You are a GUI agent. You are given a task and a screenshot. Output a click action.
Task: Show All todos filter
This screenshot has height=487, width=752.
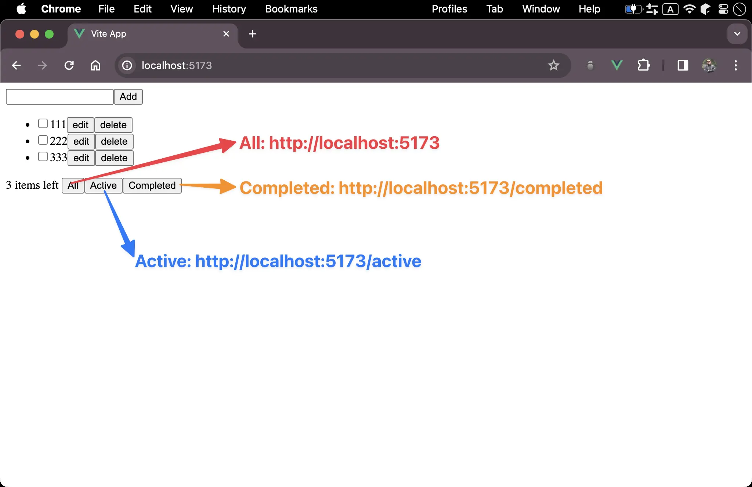click(x=73, y=185)
